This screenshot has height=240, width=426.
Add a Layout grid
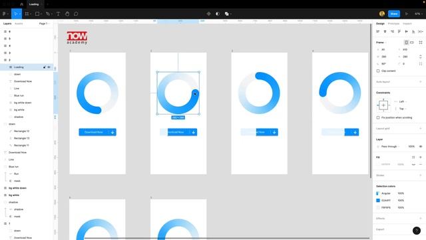pyautogui.click(x=421, y=129)
